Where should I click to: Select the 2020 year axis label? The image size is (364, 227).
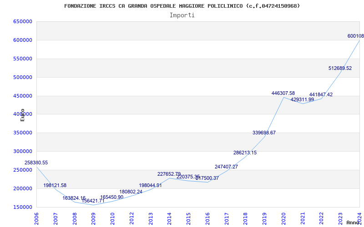283,218
